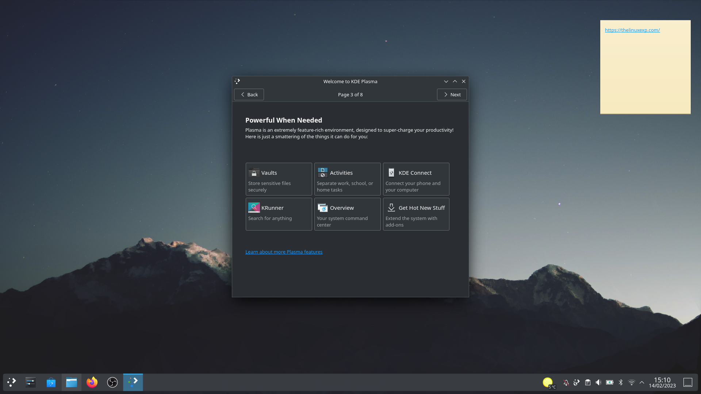Focus the Welcome to KDE Plasma taskbar entry
The width and height of the screenshot is (701, 394).
(133, 382)
